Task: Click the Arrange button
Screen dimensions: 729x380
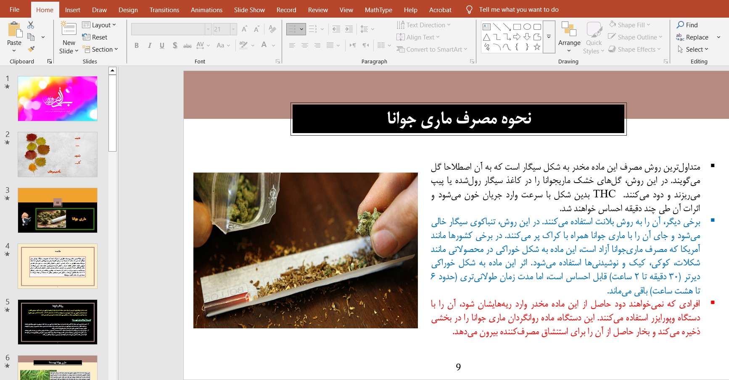Action: pos(569,37)
